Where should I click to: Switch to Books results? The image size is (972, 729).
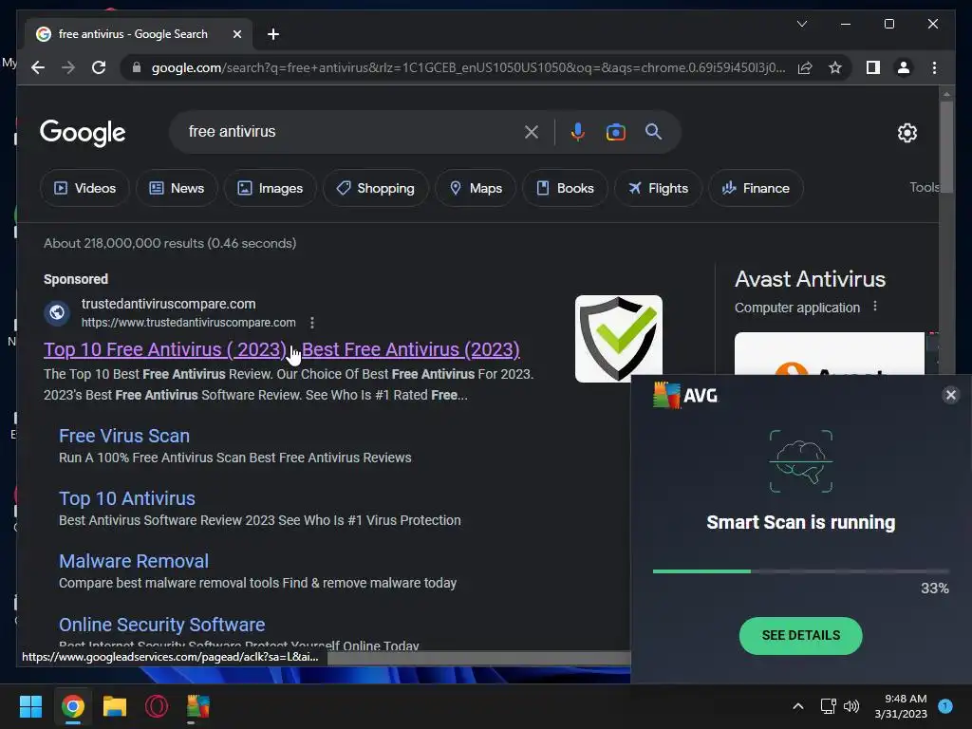[x=565, y=188]
